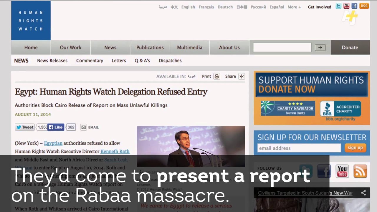
Task: Open the Kenneth Roth link
Action: tap(115, 151)
